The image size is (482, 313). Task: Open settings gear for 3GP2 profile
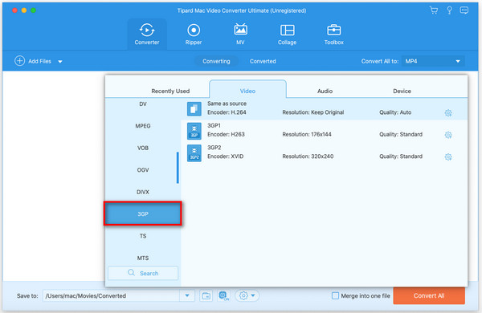448,157
